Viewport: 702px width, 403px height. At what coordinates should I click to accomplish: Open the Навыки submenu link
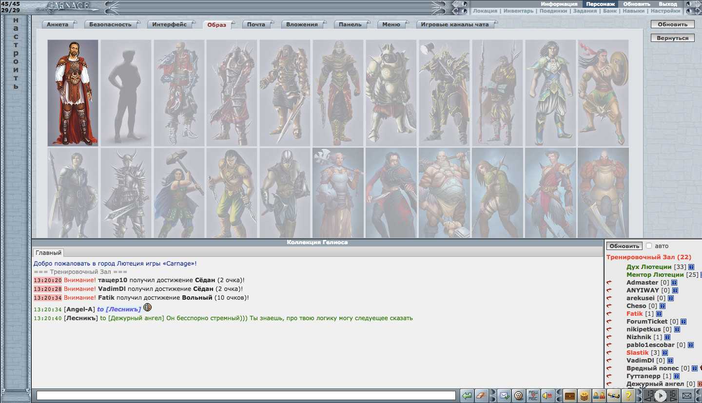click(x=633, y=11)
